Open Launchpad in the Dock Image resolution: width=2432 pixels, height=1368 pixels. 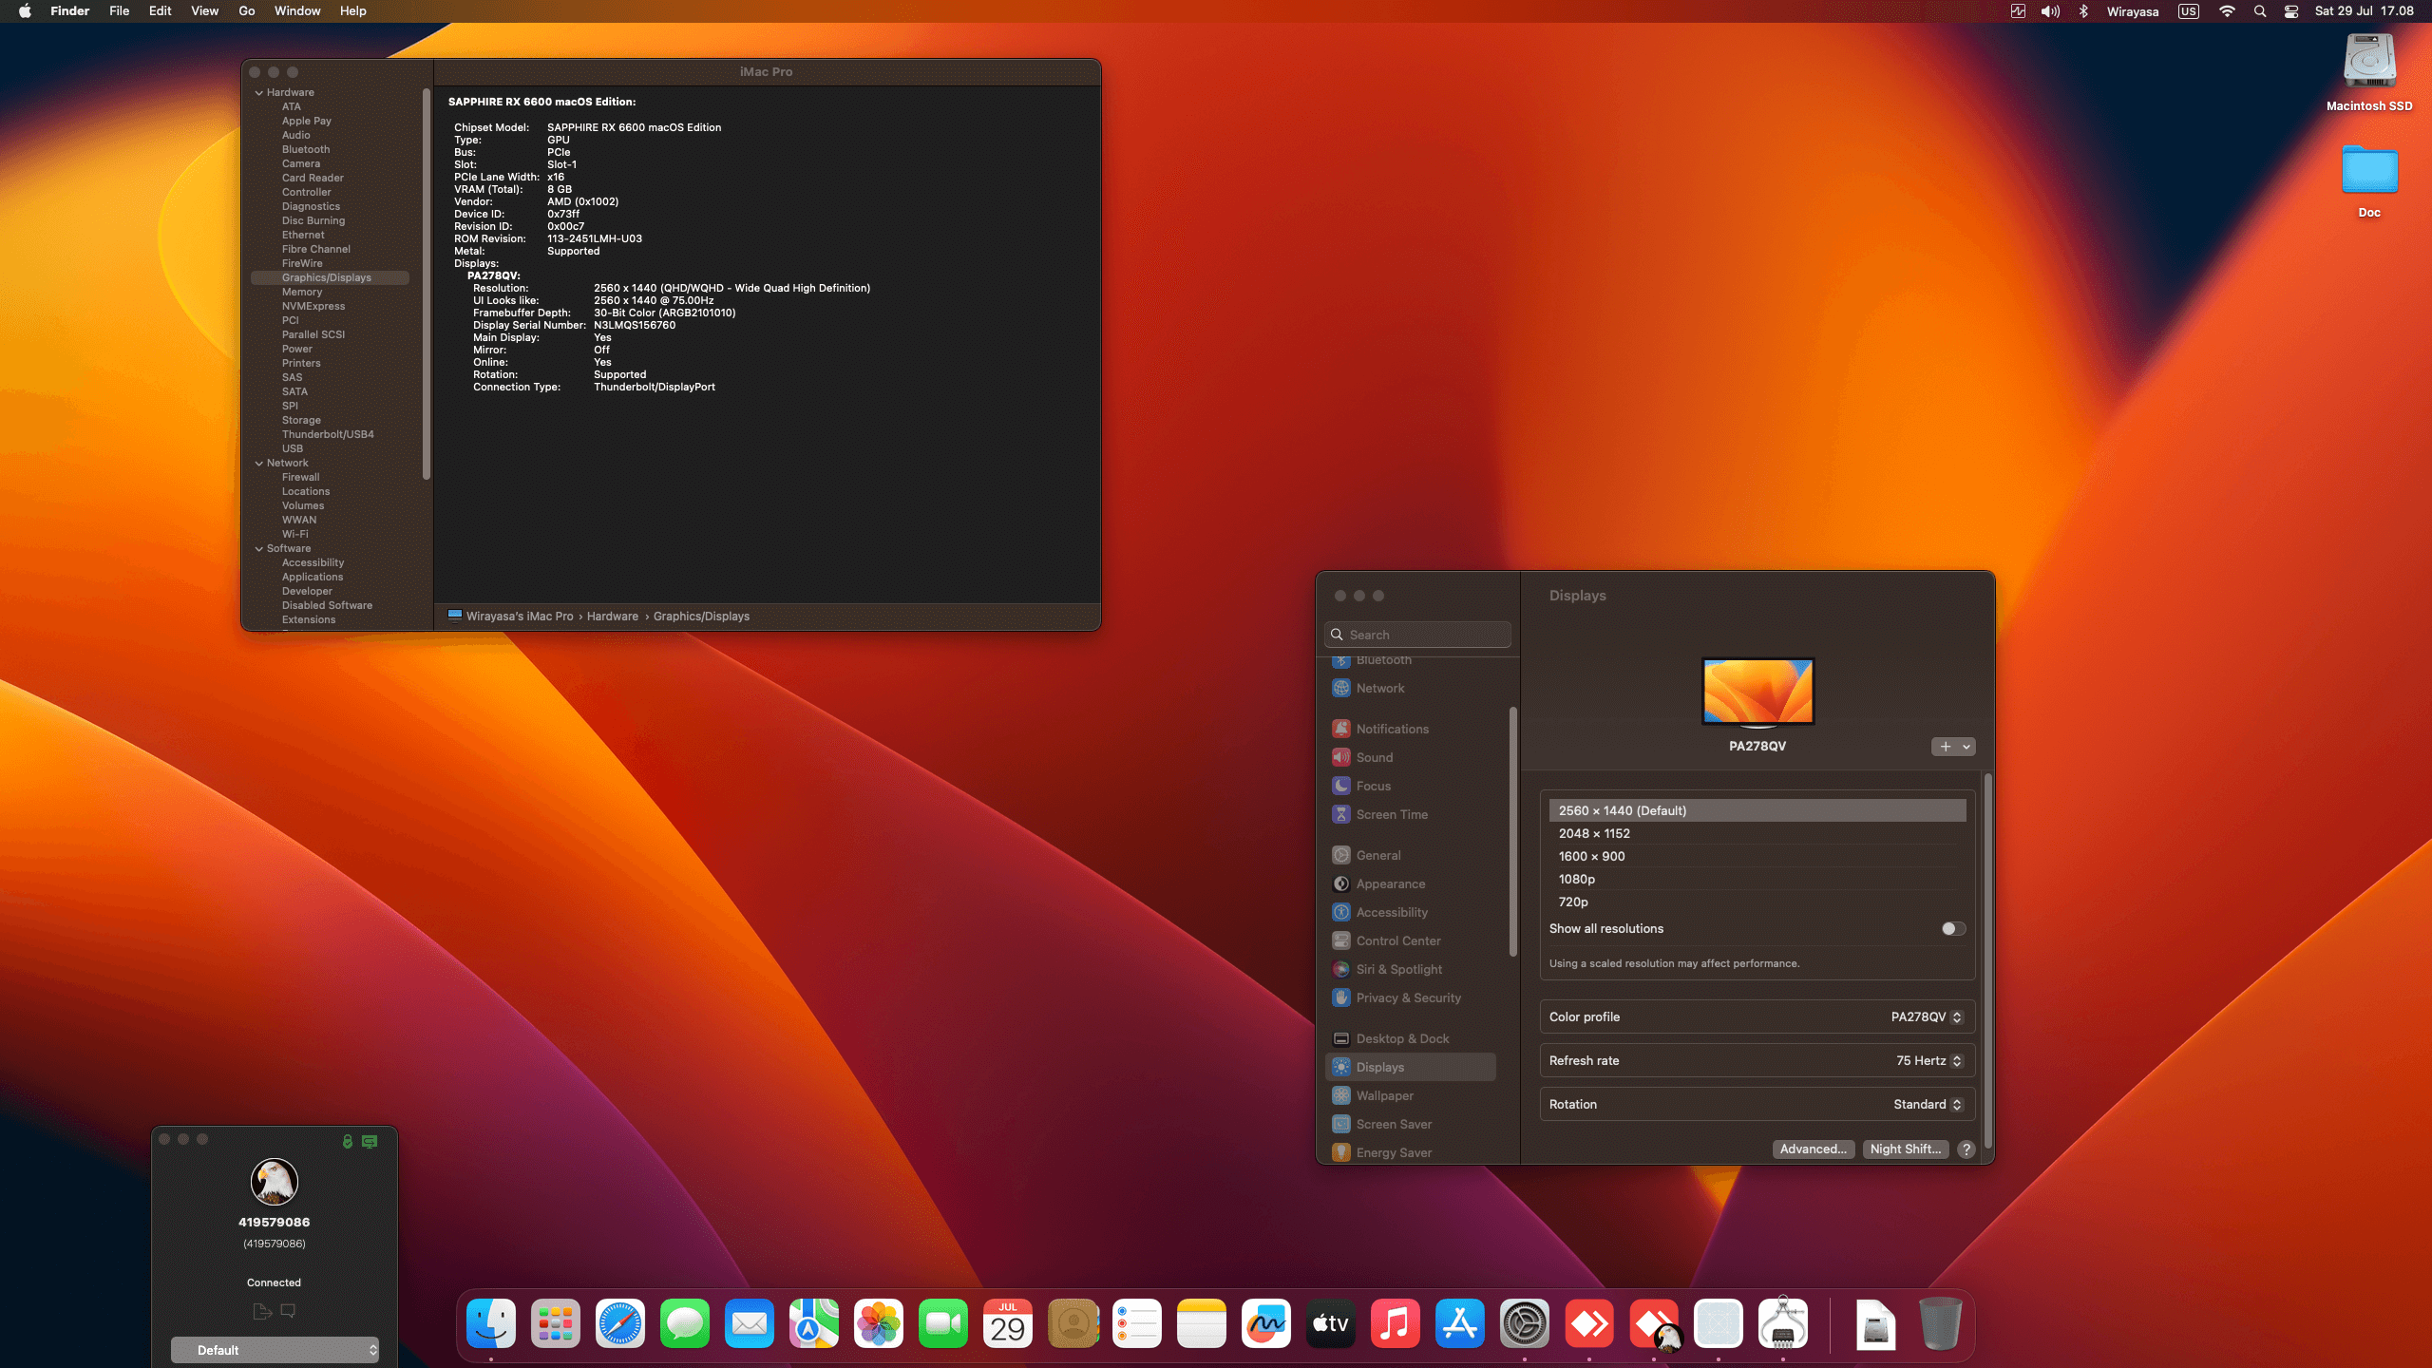[x=556, y=1323]
